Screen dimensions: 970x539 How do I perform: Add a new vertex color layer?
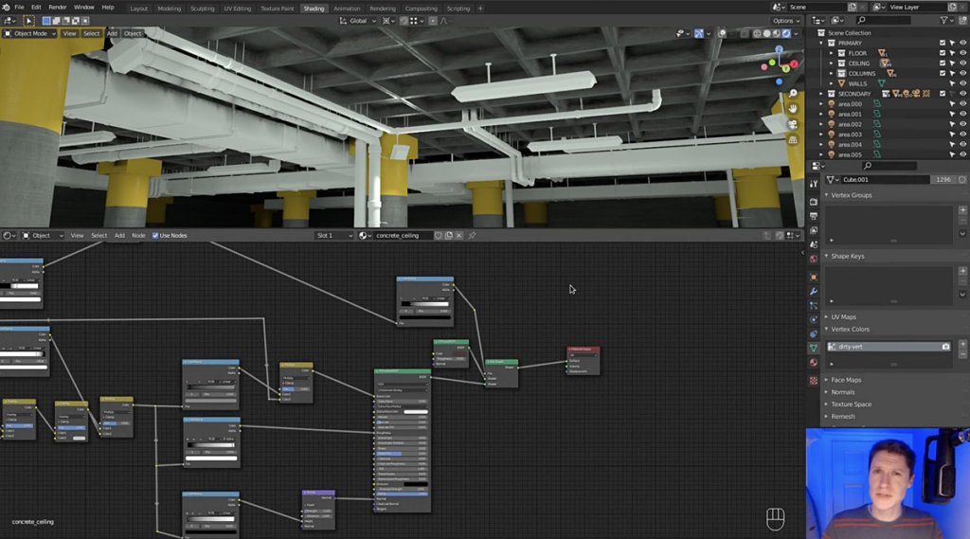pyautogui.click(x=962, y=344)
